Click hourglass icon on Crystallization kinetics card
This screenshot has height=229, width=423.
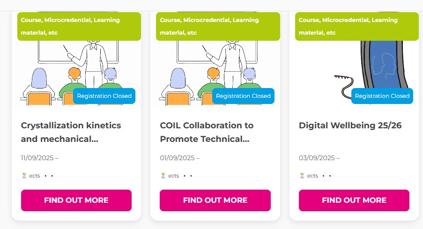[x=24, y=176]
